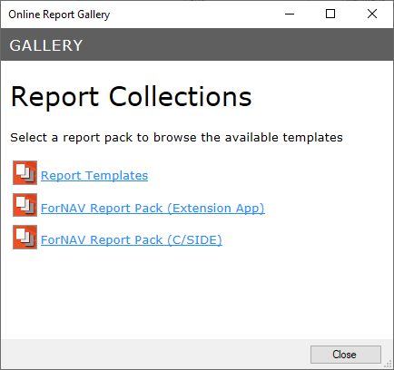
Task: Click the blank white area below the links
Action: [x=197, y=293]
